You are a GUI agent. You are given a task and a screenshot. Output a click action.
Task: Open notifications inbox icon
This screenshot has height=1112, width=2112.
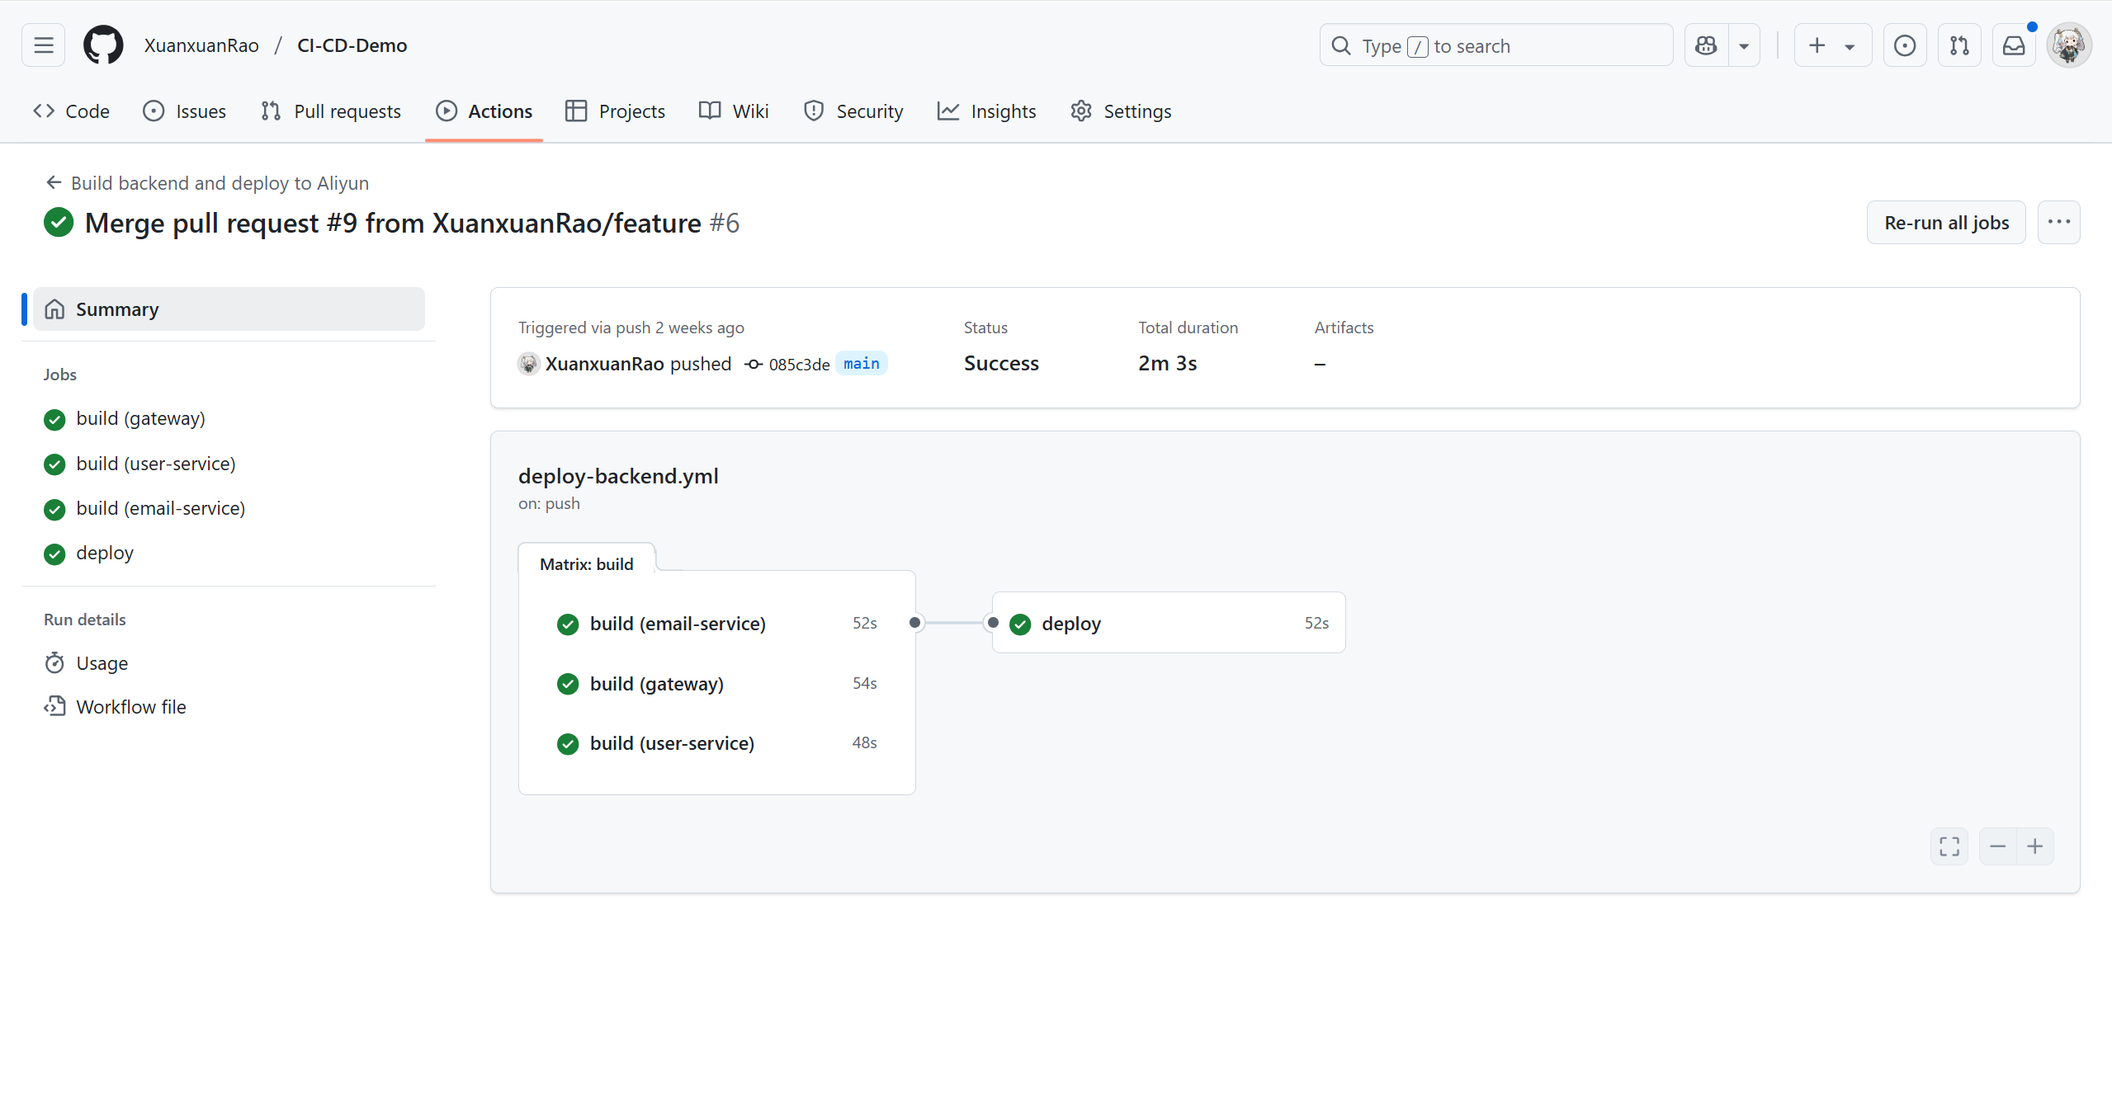click(x=2013, y=45)
